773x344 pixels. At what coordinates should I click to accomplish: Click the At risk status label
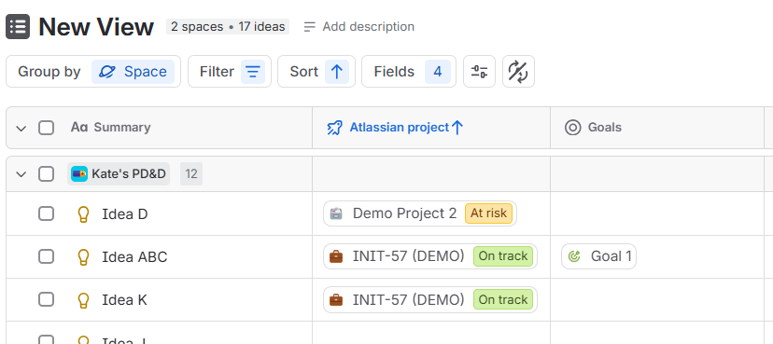[488, 213]
